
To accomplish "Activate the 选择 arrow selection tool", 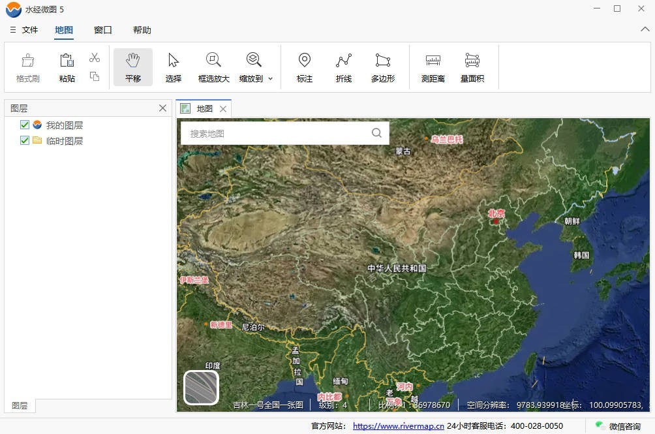I will (174, 67).
